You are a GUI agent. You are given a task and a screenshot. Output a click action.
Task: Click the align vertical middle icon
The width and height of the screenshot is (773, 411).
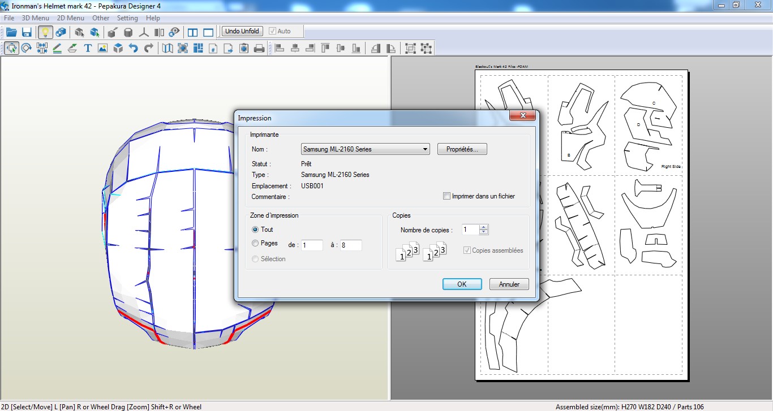point(341,49)
